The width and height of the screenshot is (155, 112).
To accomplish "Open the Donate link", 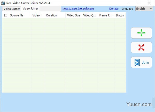I will (x=114, y=9).
